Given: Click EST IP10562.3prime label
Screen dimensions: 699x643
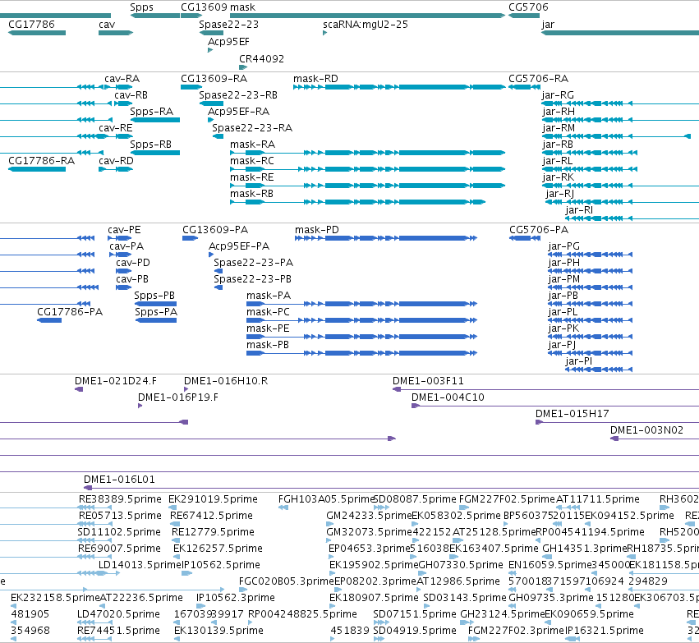Looking at the screenshot, I should tap(236, 598).
